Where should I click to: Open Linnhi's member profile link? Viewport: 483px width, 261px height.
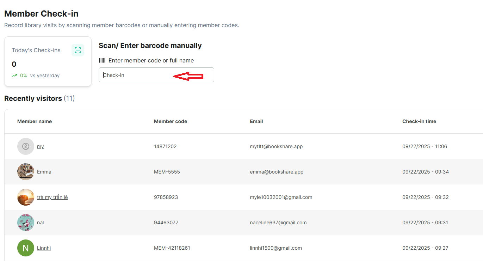pos(44,248)
